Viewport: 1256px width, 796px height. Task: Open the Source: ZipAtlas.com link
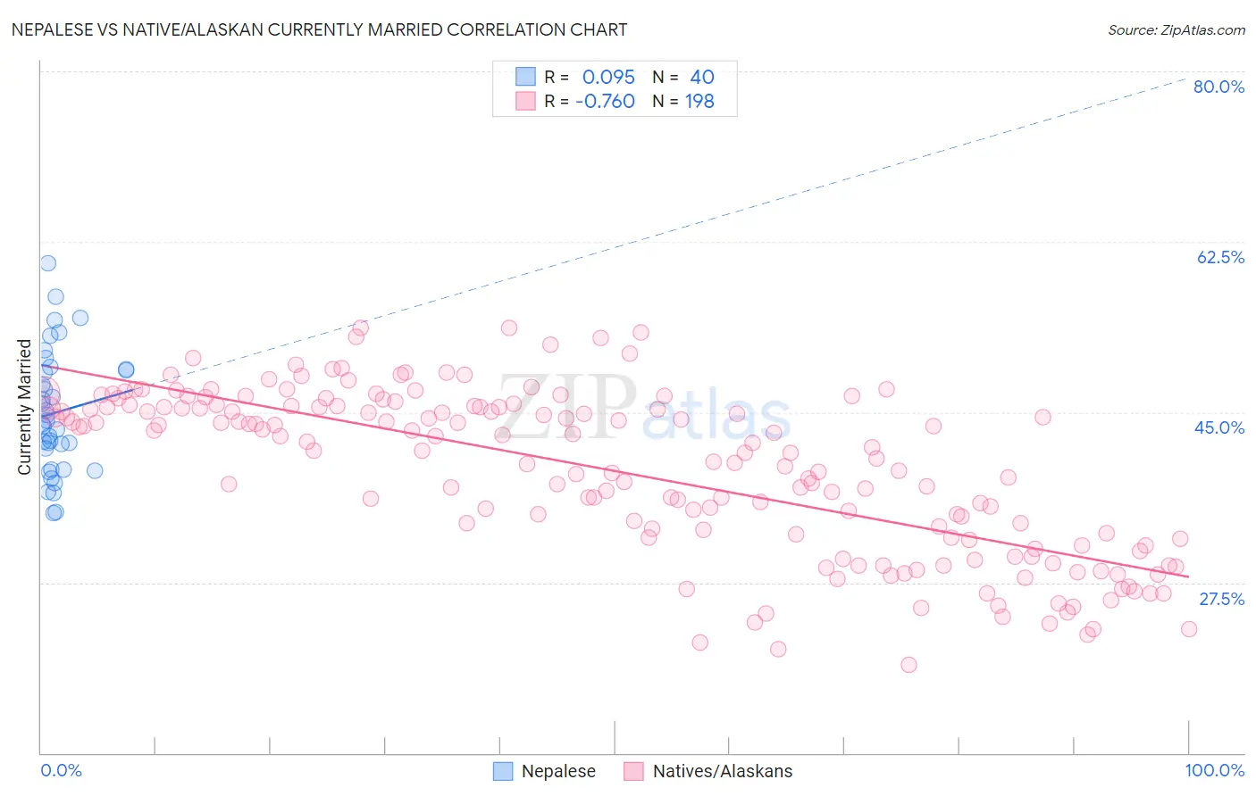[1176, 29]
